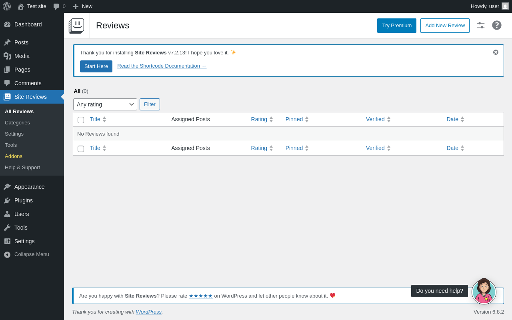Dismiss the thank-you installation notice
The height and width of the screenshot is (320, 512).
pyautogui.click(x=496, y=52)
